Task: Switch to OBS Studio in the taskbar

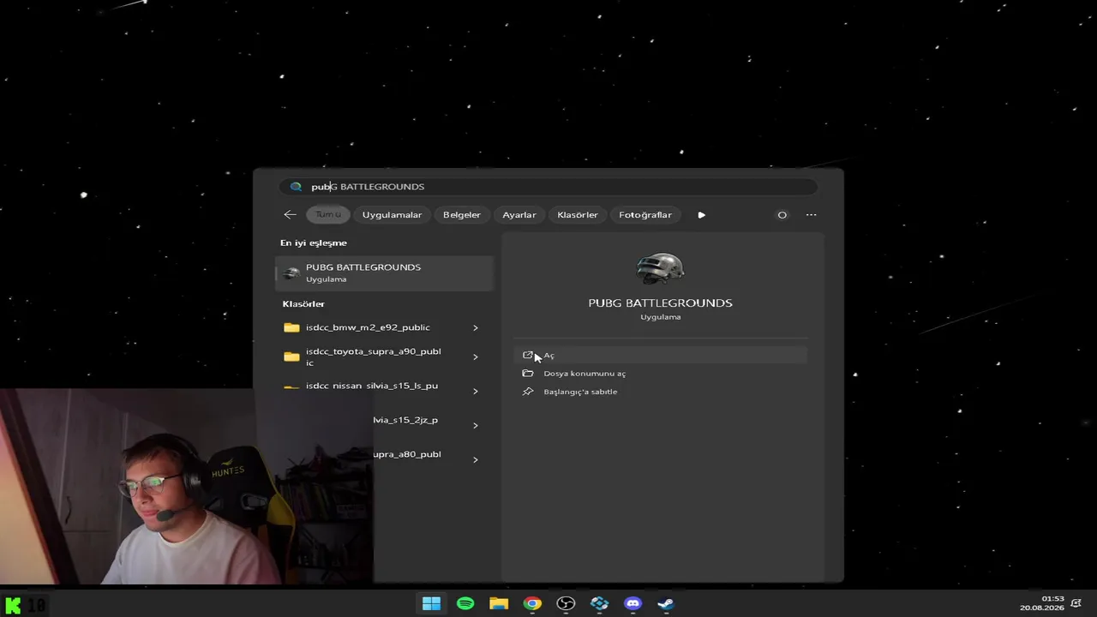Action: click(566, 603)
